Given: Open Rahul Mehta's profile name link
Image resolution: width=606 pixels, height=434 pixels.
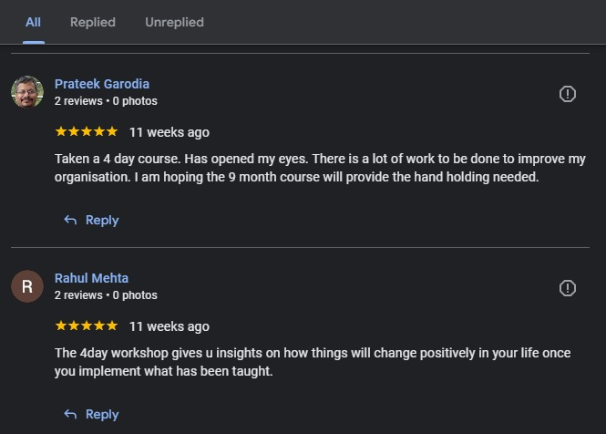Looking at the screenshot, I should (x=91, y=278).
